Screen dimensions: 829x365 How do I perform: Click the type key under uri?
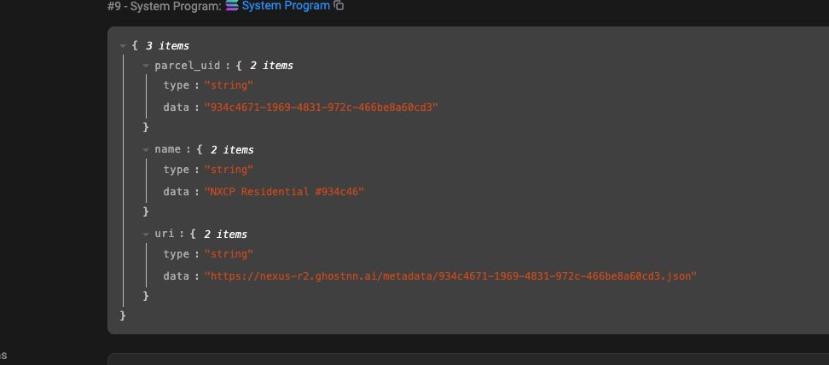pos(176,254)
